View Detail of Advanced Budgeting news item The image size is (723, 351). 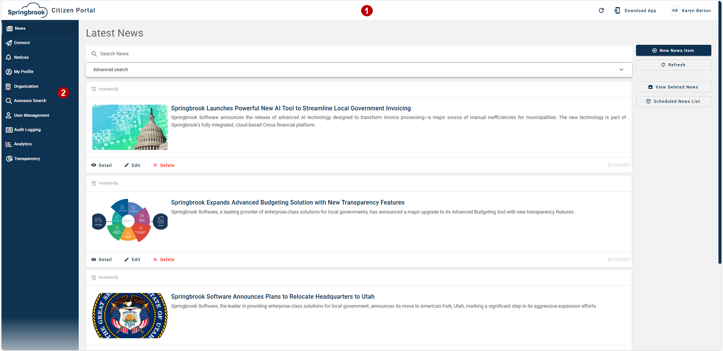point(102,259)
